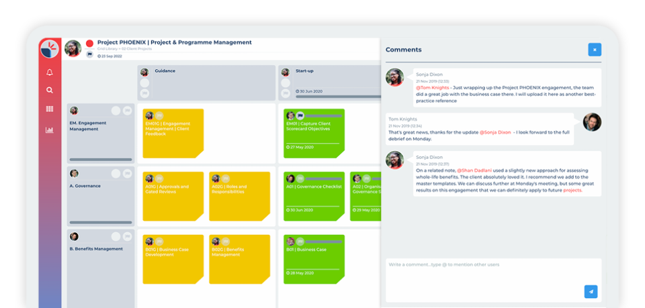
Task: Click progress bar on EM01 Capture Client Scorecard card
Action: [324, 116]
